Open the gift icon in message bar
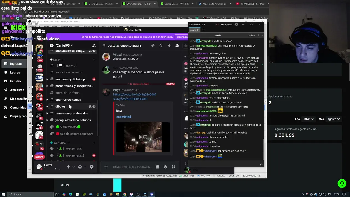350x197 pixels. (x=157, y=167)
